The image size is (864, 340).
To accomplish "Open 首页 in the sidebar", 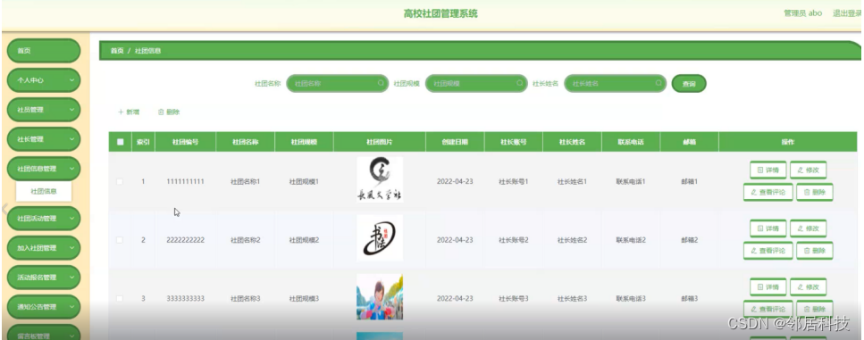I will point(44,51).
